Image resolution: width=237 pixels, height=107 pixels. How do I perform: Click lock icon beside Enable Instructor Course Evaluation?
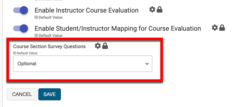pyautogui.click(x=160, y=10)
